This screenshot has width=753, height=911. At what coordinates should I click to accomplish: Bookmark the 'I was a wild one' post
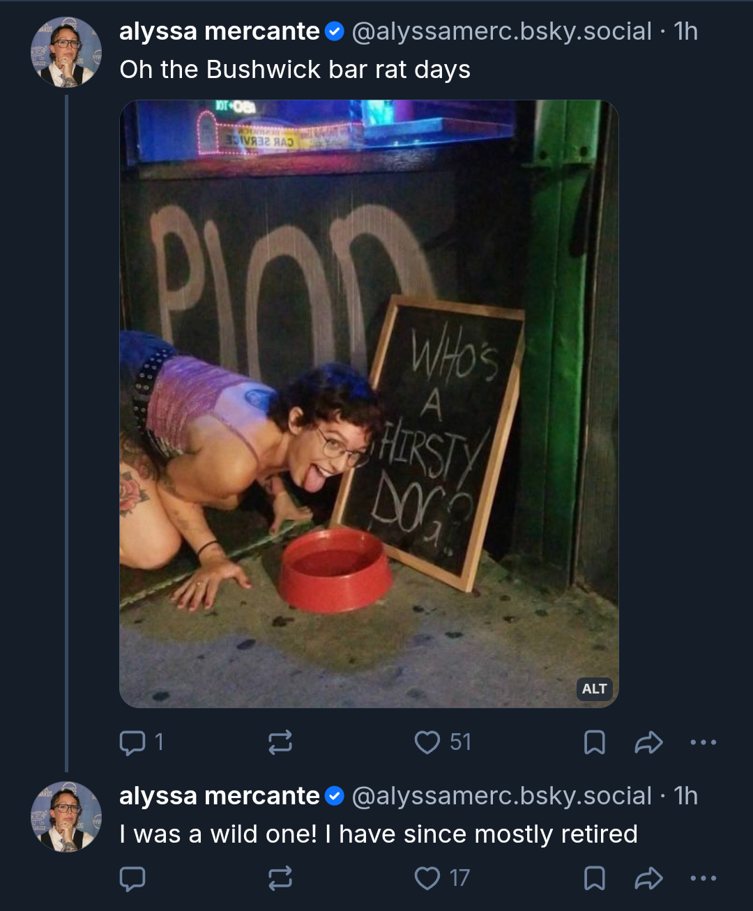pyautogui.click(x=594, y=878)
